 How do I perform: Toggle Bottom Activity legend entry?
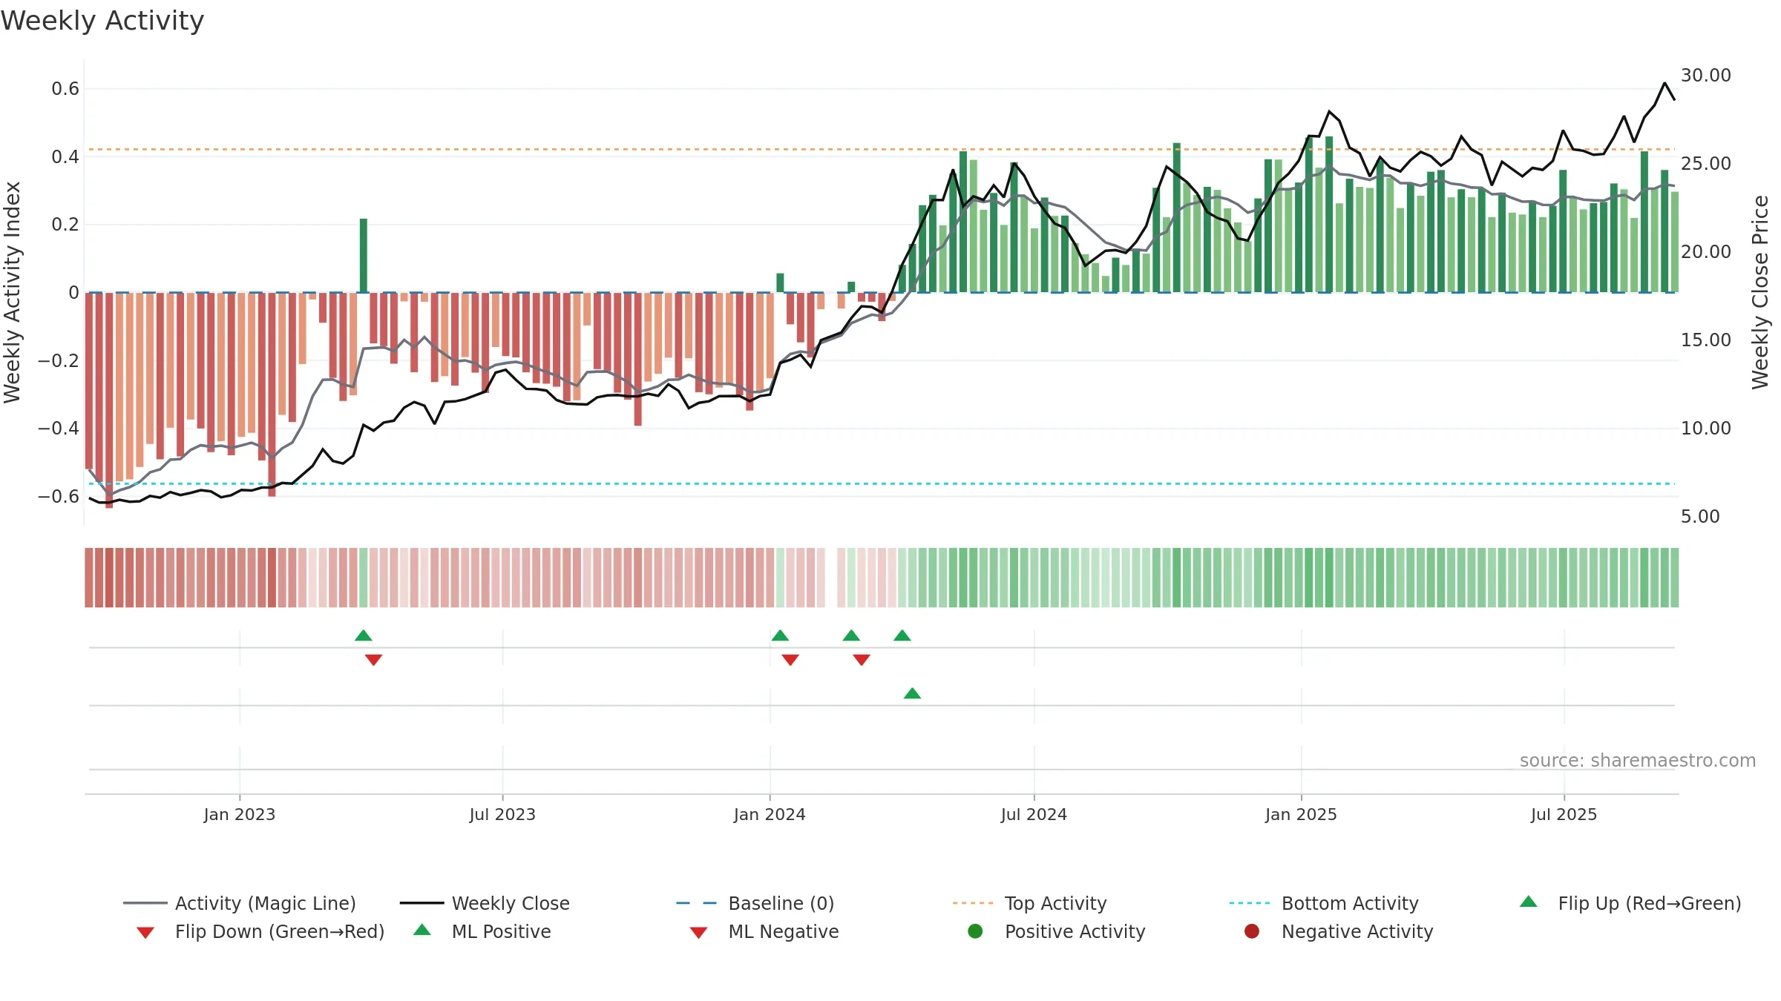tap(1324, 903)
